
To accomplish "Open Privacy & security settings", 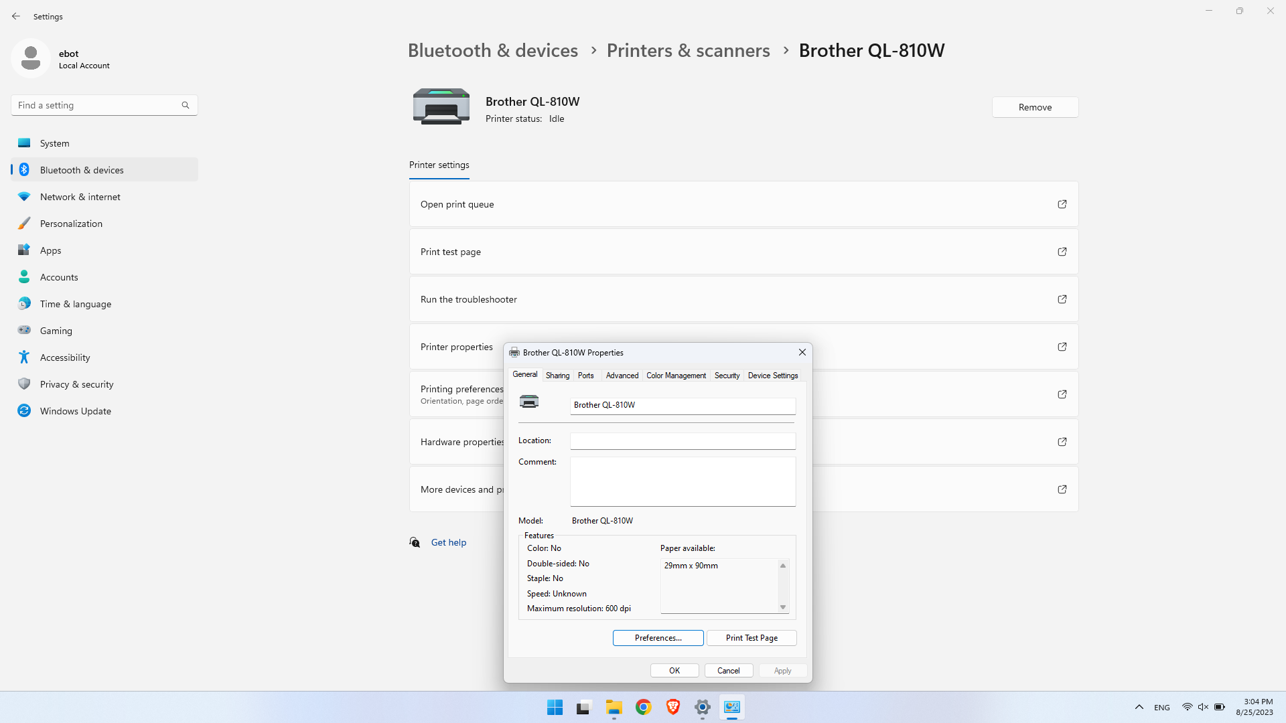I will [104, 384].
